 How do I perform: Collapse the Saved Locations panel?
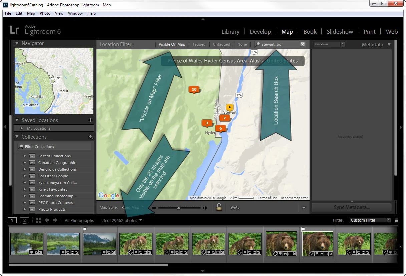coord(17,120)
